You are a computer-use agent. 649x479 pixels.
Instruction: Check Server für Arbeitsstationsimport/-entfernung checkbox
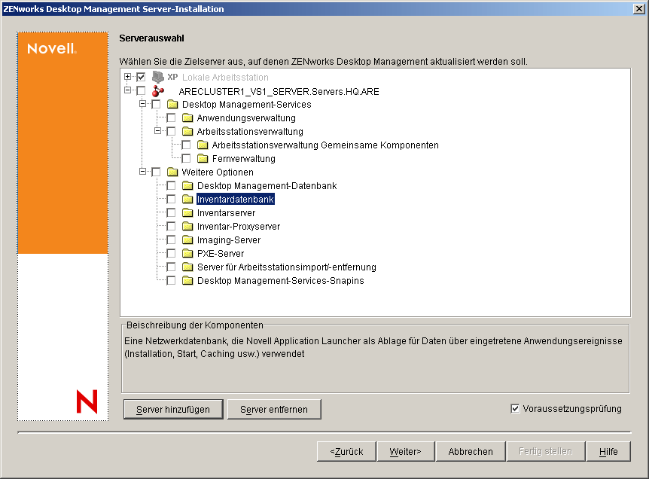click(x=171, y=267)
